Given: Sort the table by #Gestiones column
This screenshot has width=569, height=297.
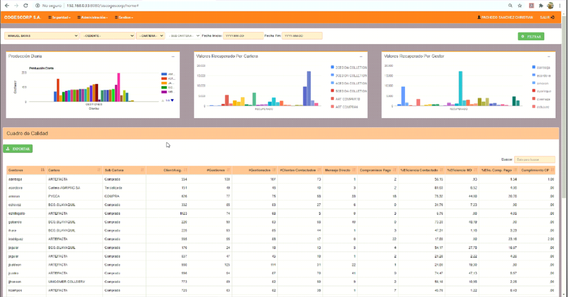Looking at the screenshot, I should tap(228, 170).
